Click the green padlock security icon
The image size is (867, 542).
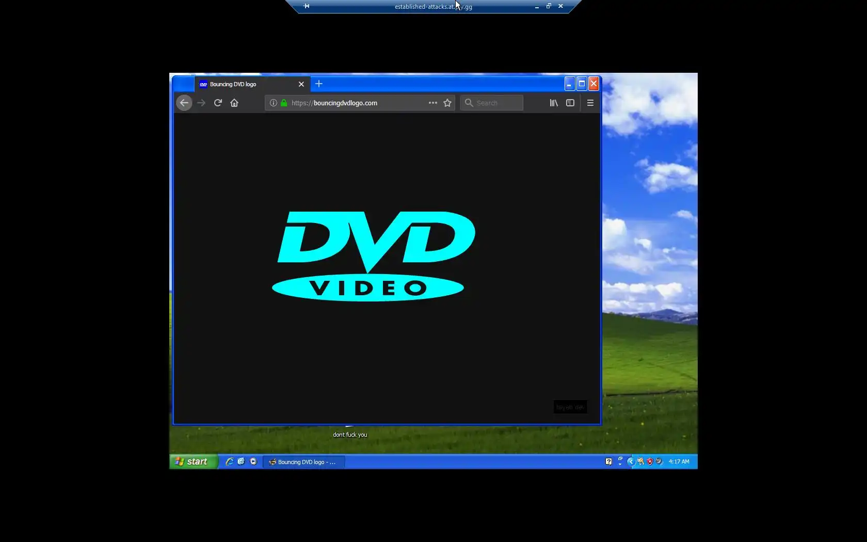[284, 103]
